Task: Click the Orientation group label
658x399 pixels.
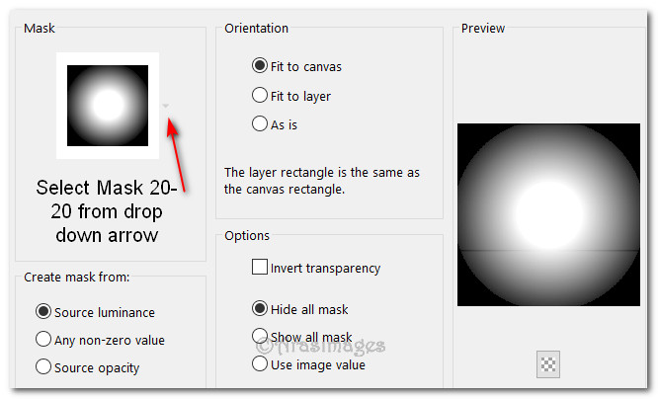Action: click(257, 29)
